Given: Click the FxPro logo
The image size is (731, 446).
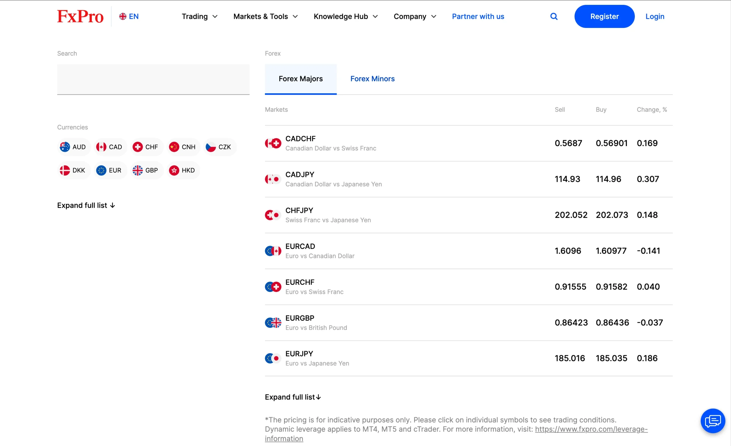Looking at the screenshot, I should click(x=80, y=16).
